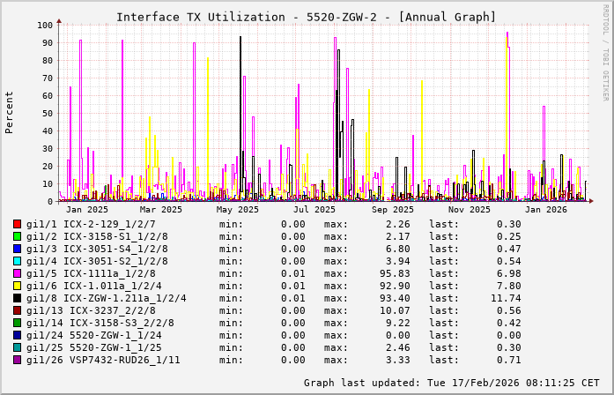Click the blue gi1/3 ICX-3051-S4 legend swatch
The width and height of the screenshot is (614, 395).
18,250
